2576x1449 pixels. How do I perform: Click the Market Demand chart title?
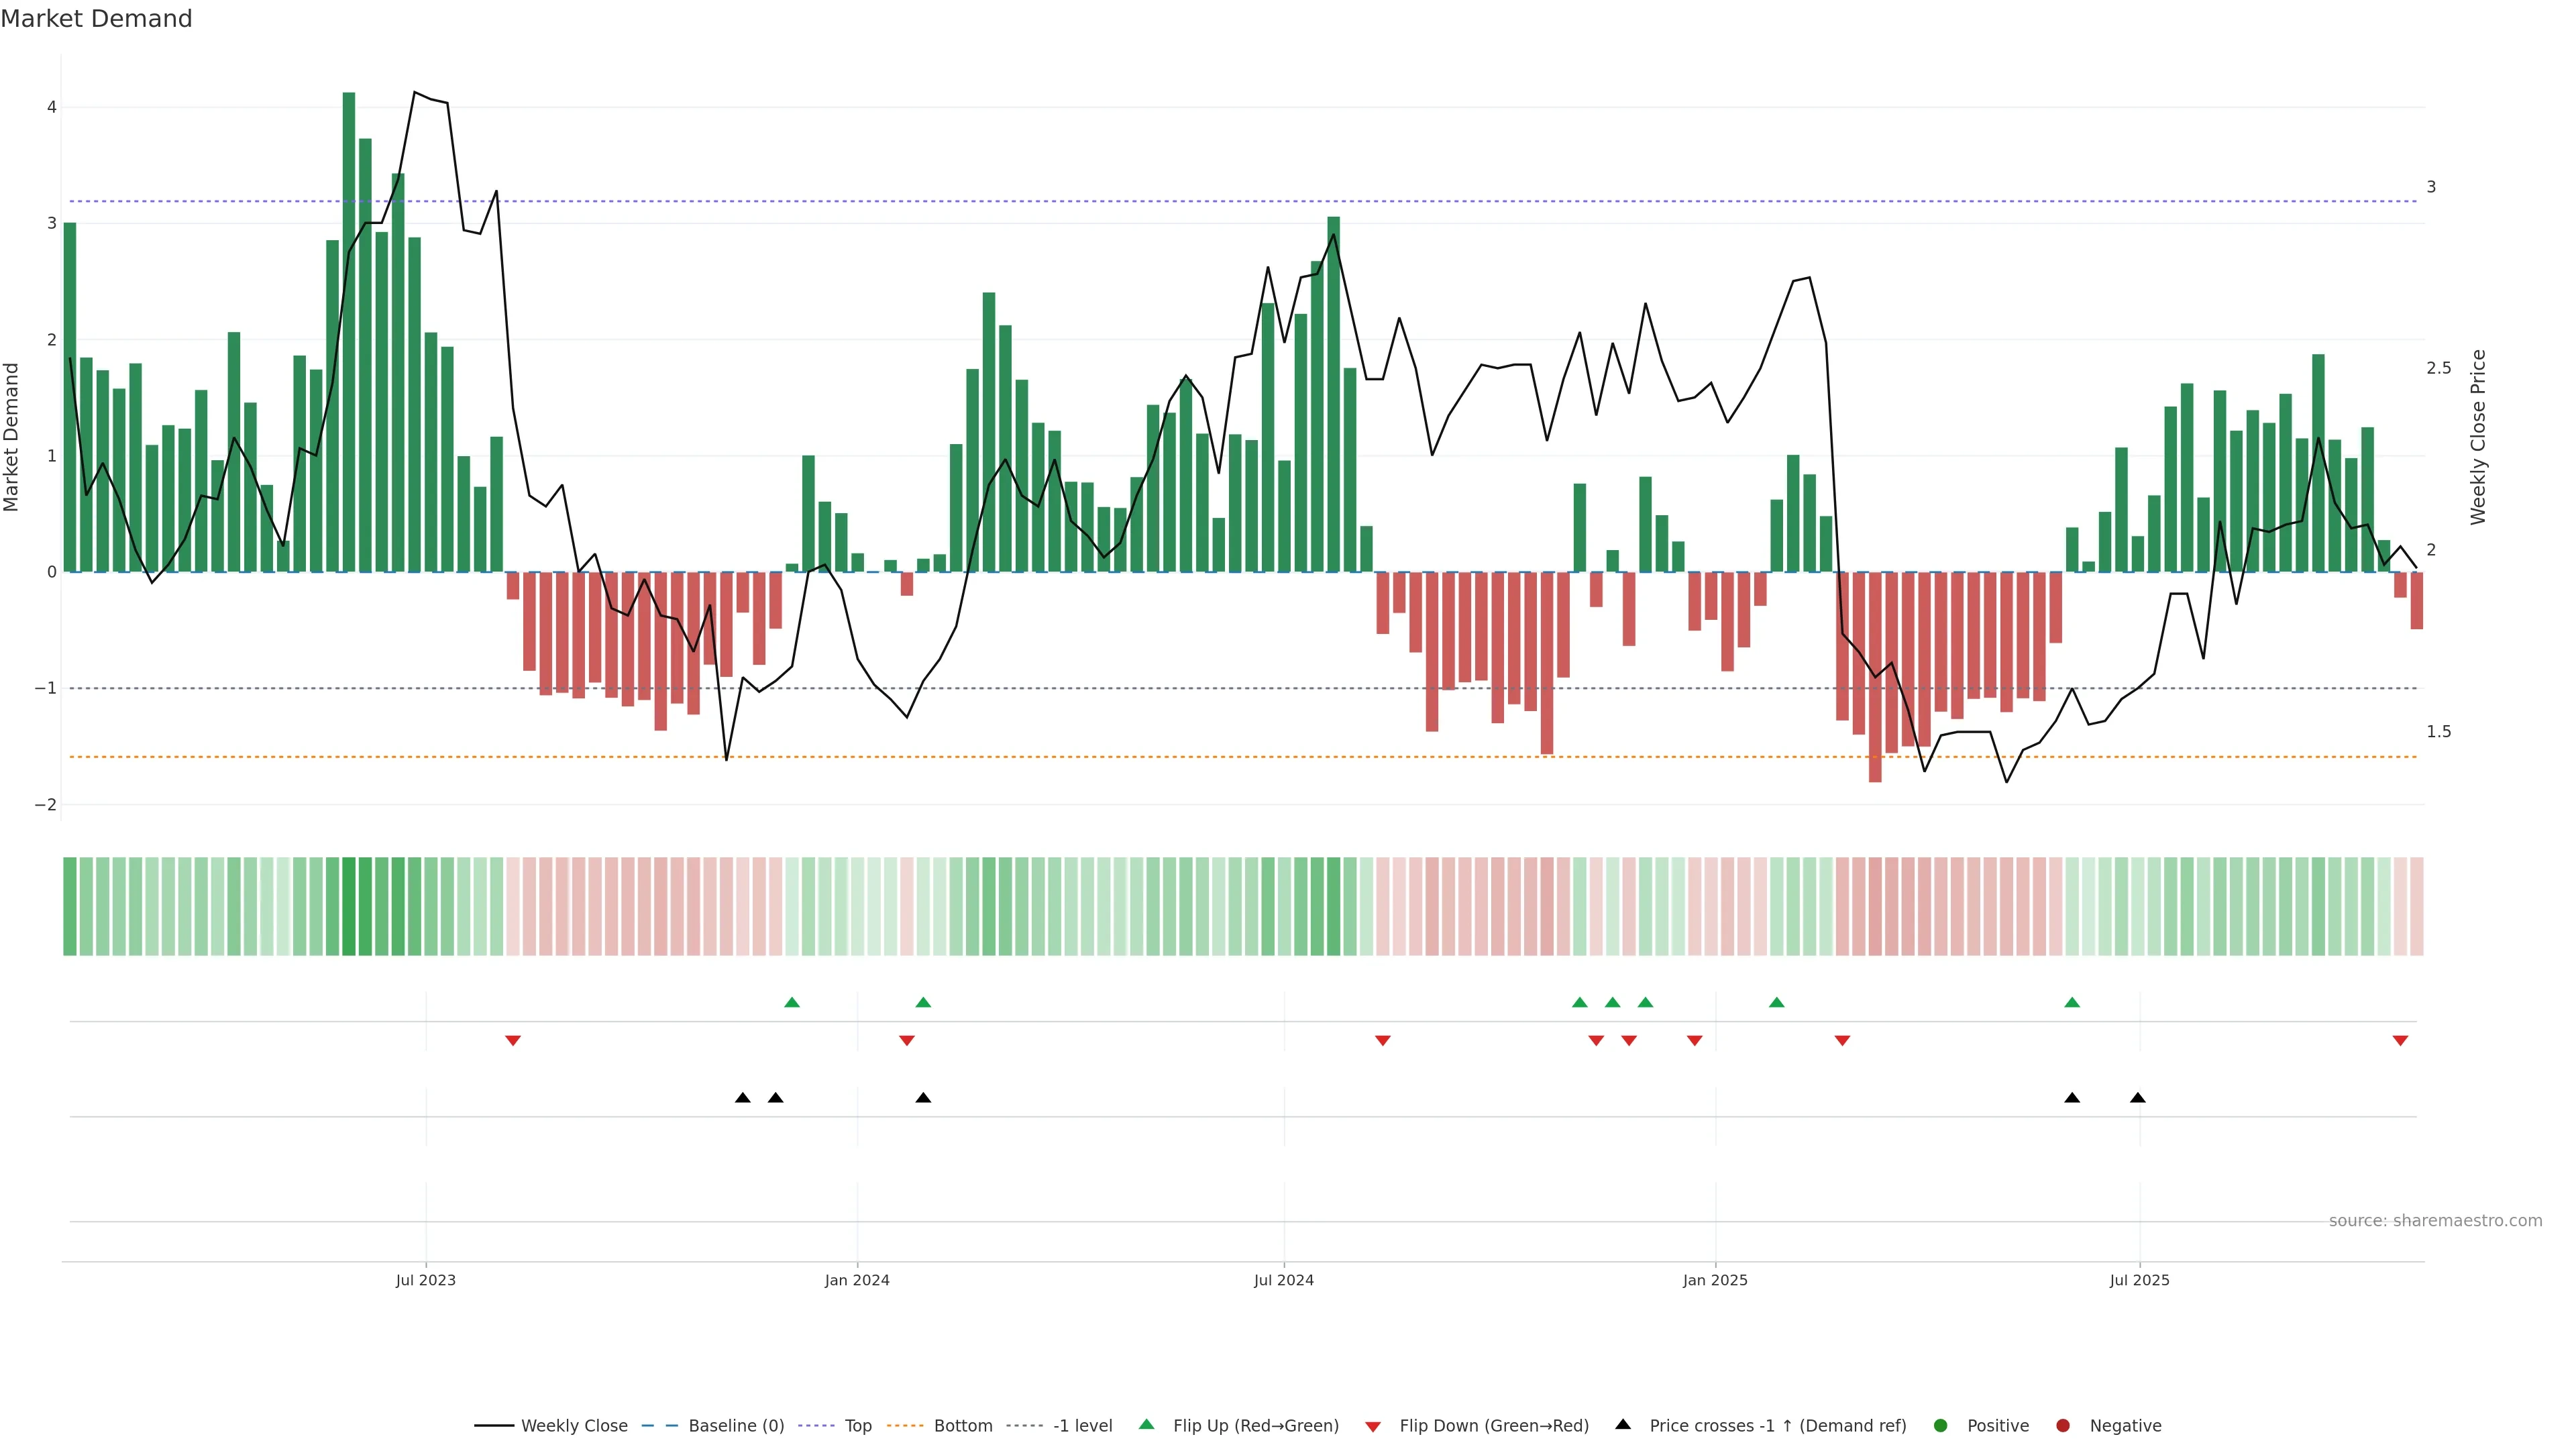point(96,19)
